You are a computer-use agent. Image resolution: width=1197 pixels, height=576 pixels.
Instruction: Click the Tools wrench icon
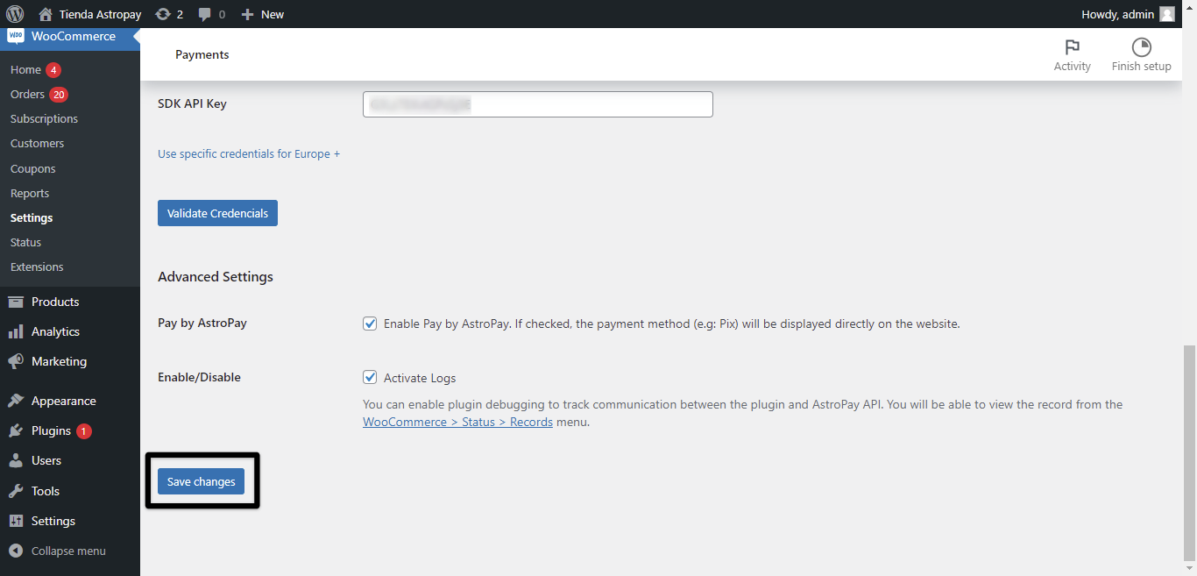(16, 491)
